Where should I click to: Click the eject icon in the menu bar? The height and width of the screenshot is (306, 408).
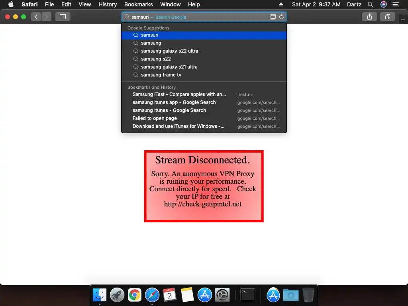281,4
